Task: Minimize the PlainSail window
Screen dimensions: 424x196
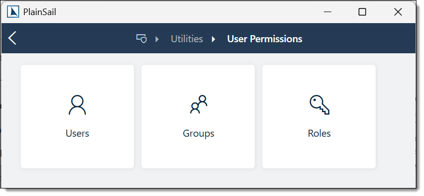Action: pos(327,12)
